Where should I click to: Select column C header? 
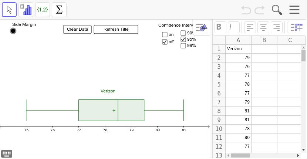pos(290,40)
